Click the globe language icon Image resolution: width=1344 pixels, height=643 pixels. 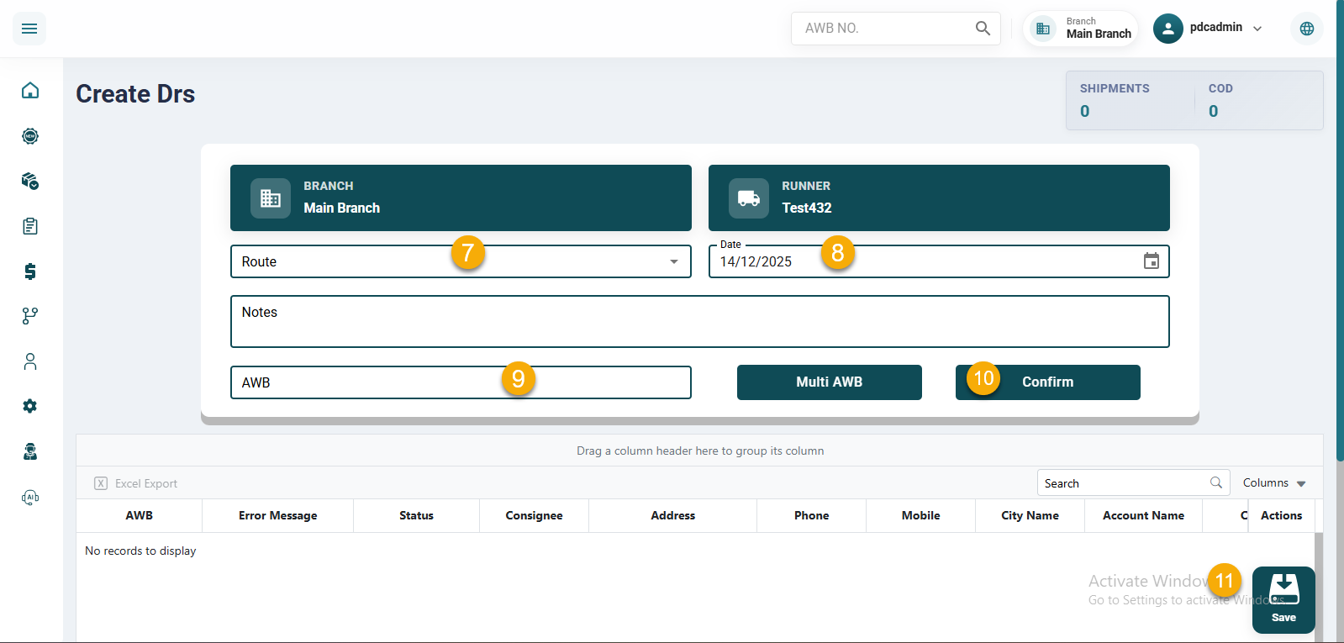click(1306, 29)
